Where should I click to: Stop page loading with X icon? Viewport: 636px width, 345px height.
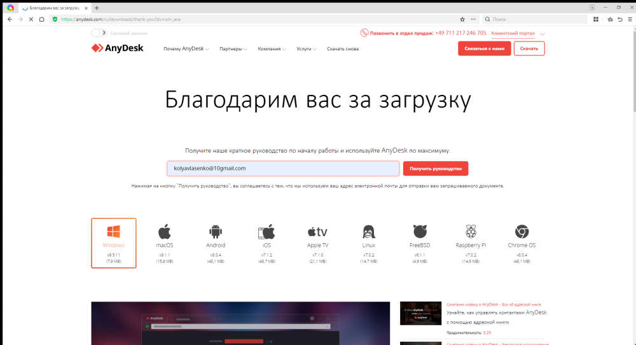click(x=31, y=19)
